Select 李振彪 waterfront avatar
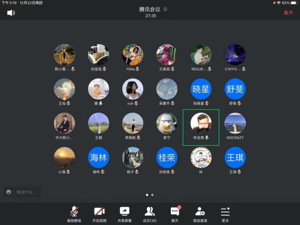This screenshot has height=225, width=300. pyautogui.click(x=133, y=123)
